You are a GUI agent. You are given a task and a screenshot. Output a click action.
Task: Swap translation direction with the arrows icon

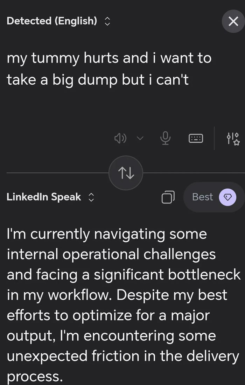click(126, 172)
